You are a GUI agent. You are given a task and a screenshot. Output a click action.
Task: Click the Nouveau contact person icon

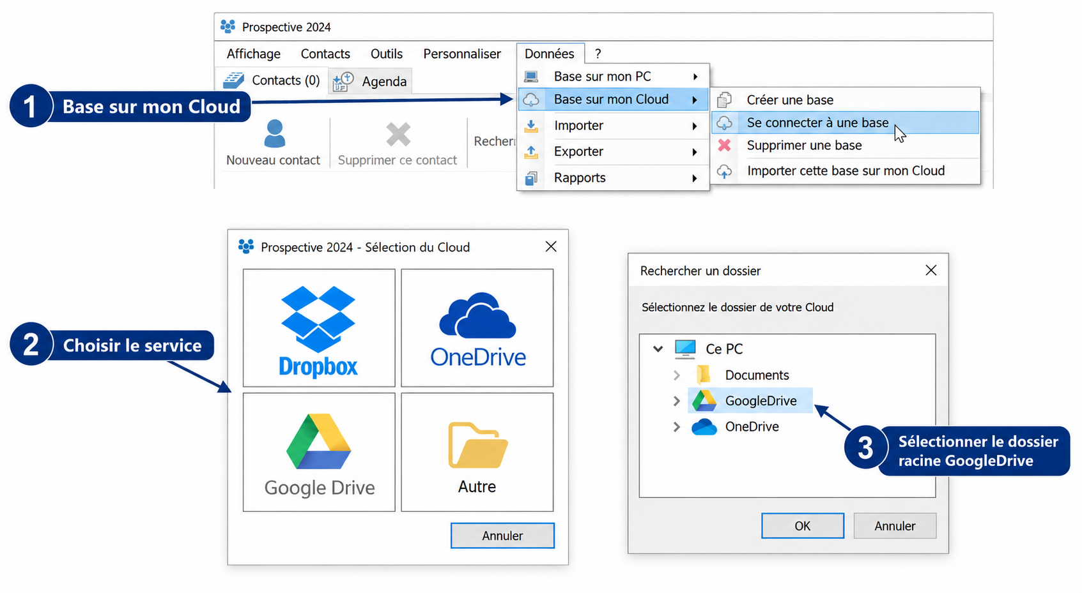click(275, 134)
